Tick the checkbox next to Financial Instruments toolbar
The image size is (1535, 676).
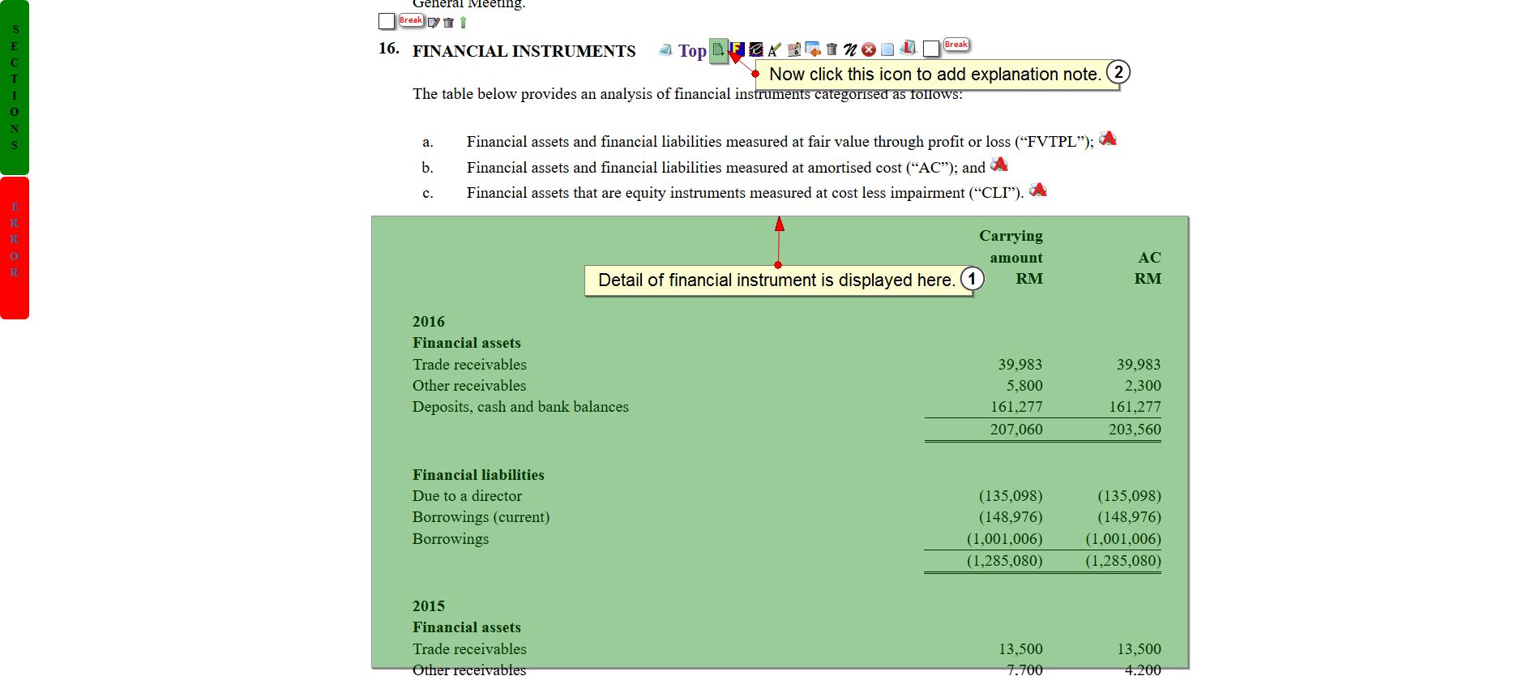(931, 49)
